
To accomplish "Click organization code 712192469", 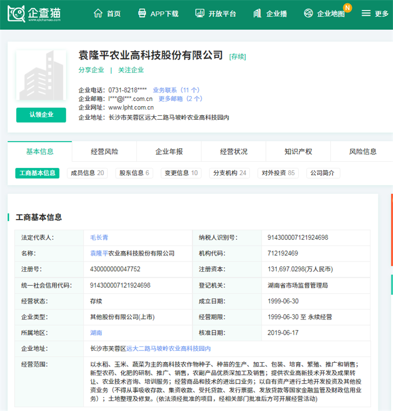I will point(282,253).
